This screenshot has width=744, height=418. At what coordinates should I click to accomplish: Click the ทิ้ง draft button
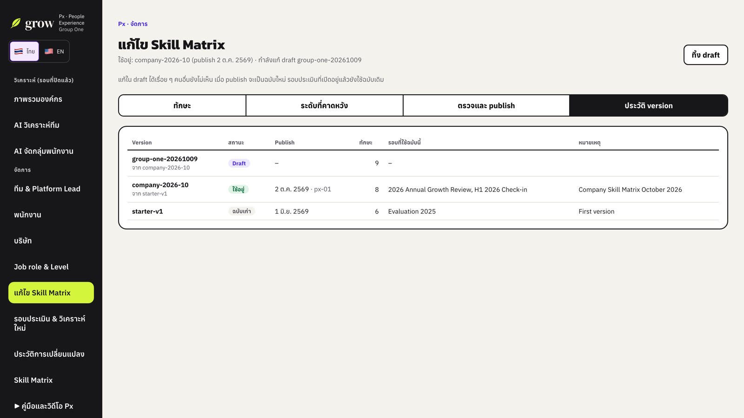[705, 55]
